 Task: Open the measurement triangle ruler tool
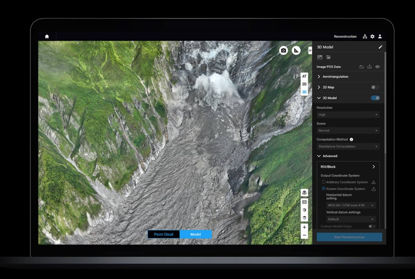(296, 50)
